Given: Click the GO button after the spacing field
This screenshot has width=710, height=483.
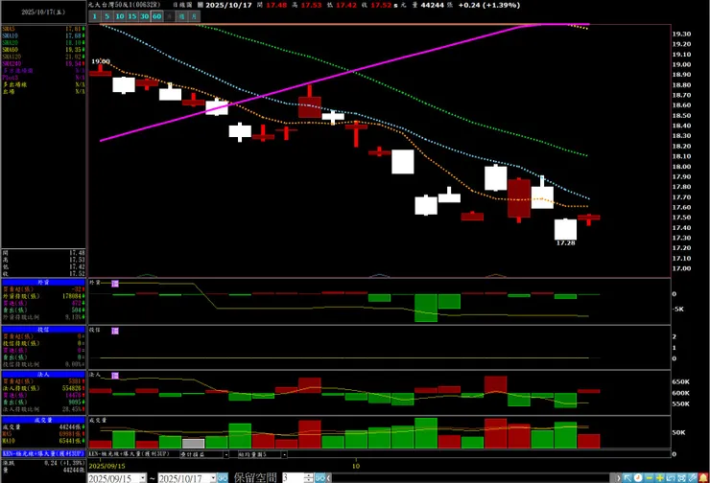Looking at the screenshot, I should [320, 477].
